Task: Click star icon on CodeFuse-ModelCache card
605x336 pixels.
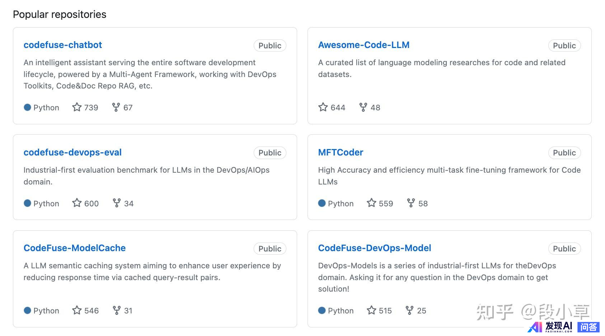Action: (x=77, y=310)
